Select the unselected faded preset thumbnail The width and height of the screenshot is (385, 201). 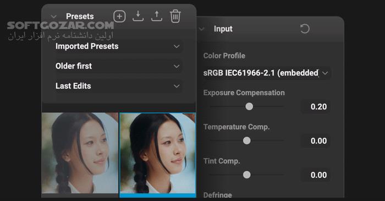click(80, 153)
